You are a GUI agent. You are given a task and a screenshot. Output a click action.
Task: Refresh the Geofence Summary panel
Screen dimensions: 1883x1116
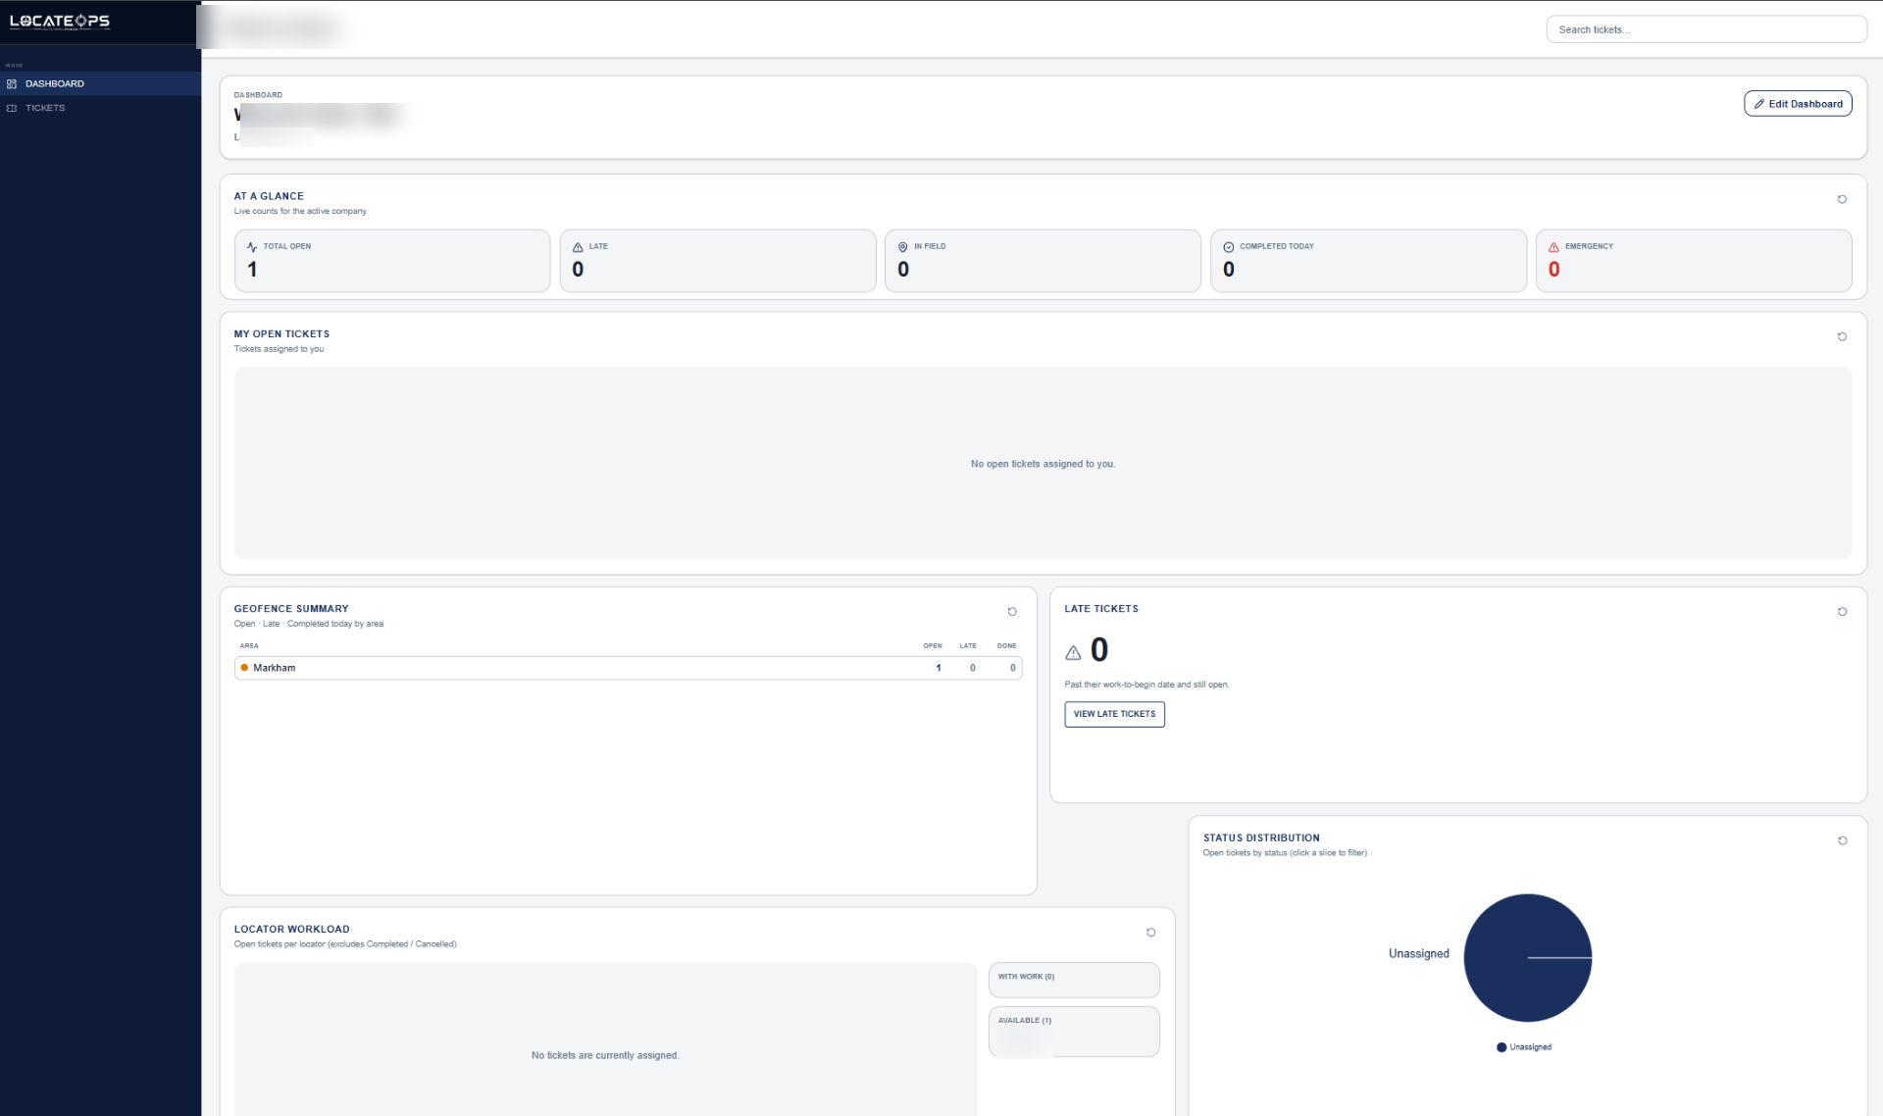(1012, 612)
